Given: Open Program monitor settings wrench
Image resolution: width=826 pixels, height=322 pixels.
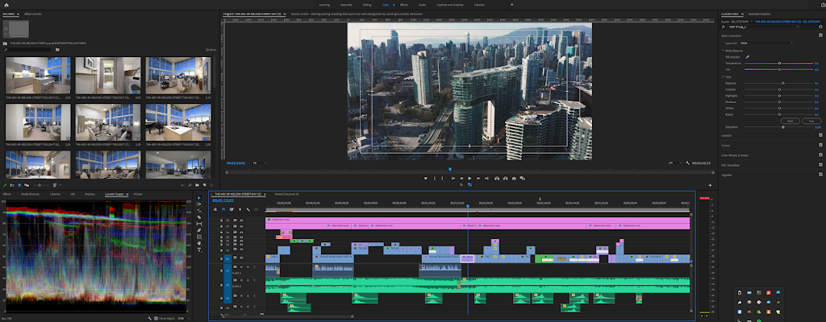Looking at the screenshot, I should (688, 163).
